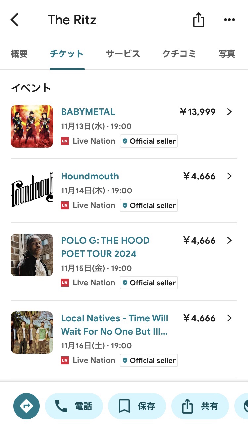Tap Live Nation logo under BABYMETAL

[65, 141]
